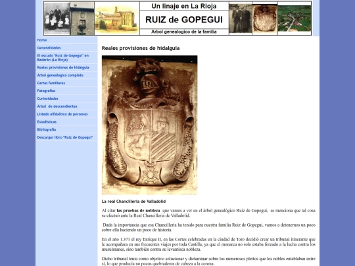Click paragraph starting Dicho tribunal tenía
Screen dimensions: 355x266
coord(208,261)
